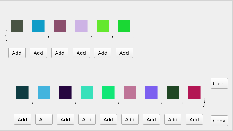Pick the violet purple color swatch
The image size is (233, 131).
(x=151, y=92)
